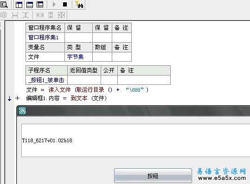The image size is (250, 184).
Task: Click the dark title bar of running window
Action: (133, 111)
